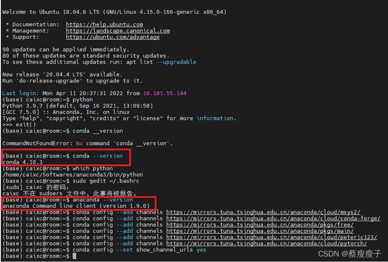This screenshot has height=262, width=388.
Task: Click the 'which python' command text
Action: 93,169
